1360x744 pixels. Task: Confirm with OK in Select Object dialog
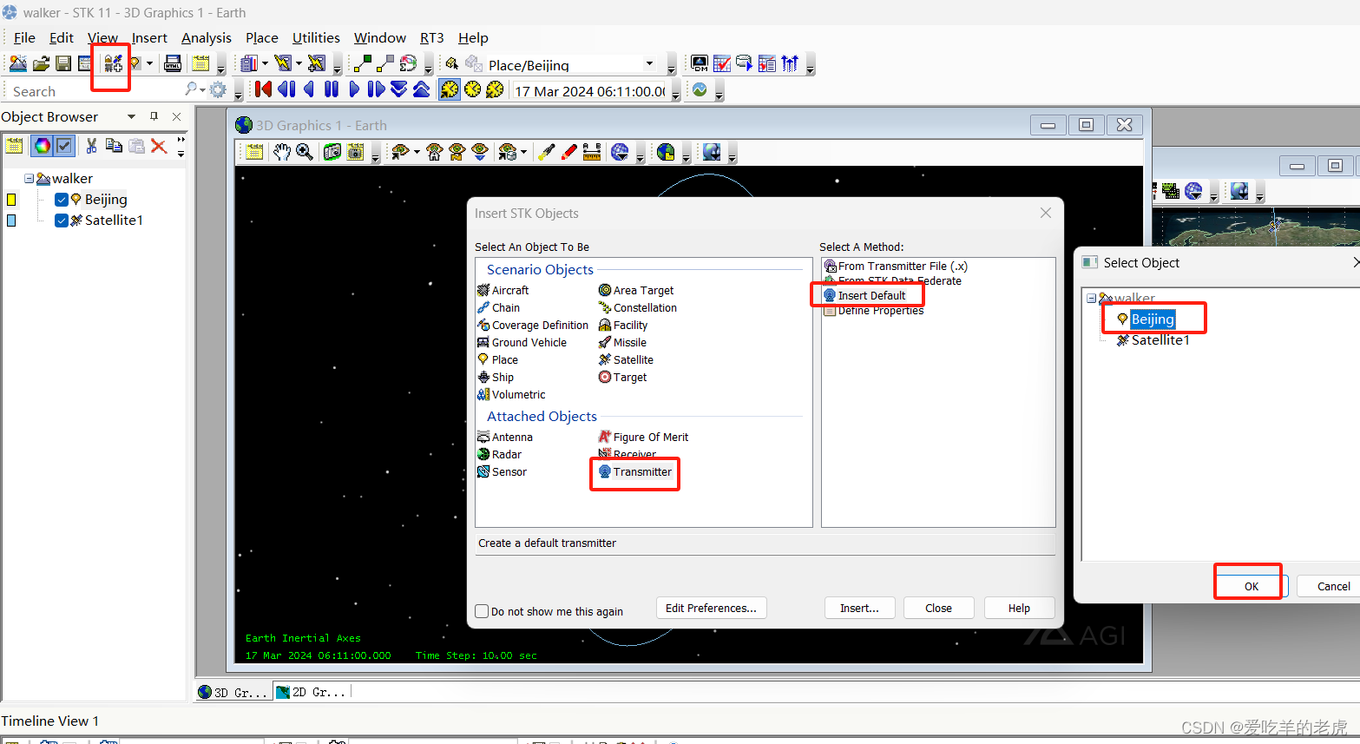[1251, 586]
